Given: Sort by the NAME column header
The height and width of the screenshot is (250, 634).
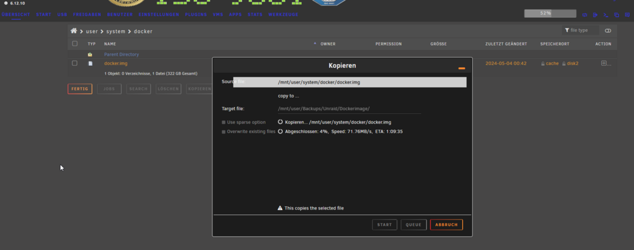Looking at the screenshot, I should [x=110, y=44].
